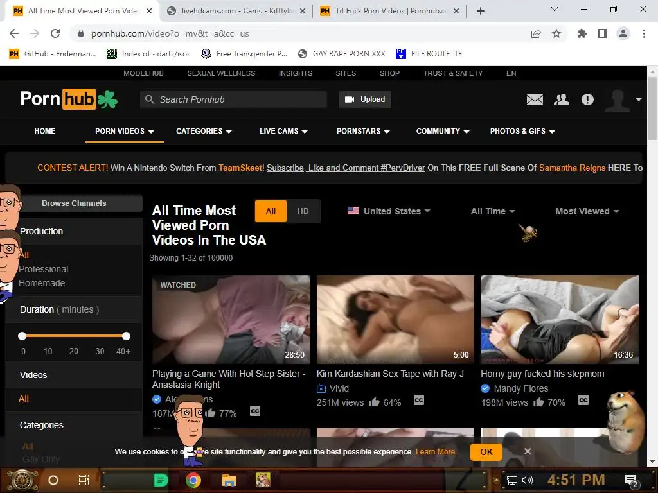The width and height of the screenshot is (658, 493).
Task: Open the site messages envelope icon
Action: [x=535, y=99]
